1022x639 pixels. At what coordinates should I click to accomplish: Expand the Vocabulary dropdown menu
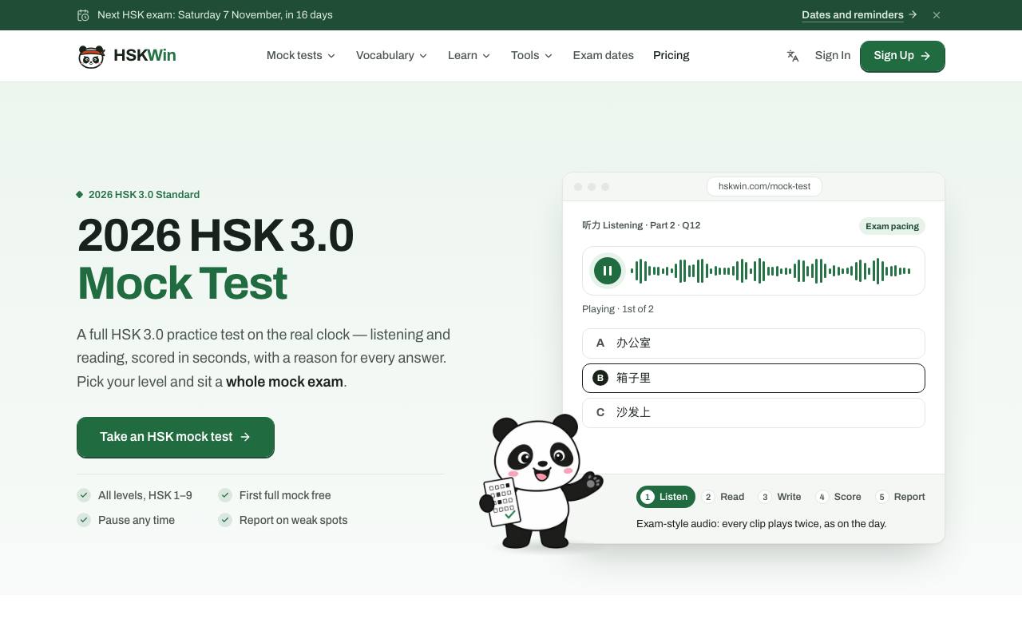[392, 55]
